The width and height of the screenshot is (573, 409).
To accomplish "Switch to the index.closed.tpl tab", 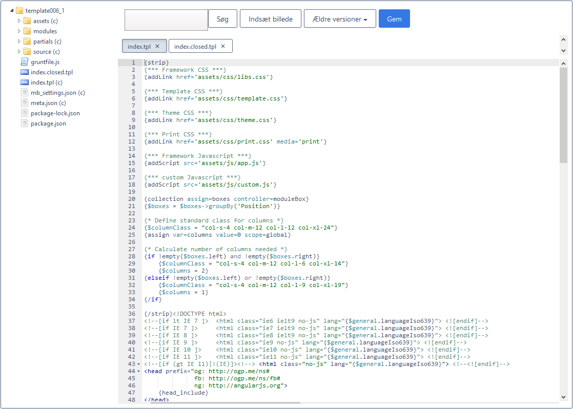I will [195, 46].
